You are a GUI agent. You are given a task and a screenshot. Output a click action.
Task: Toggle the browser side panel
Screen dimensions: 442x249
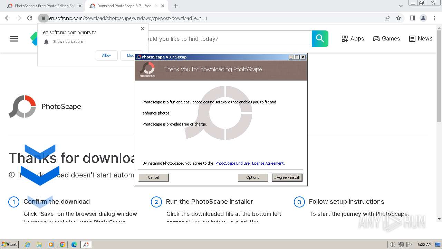pos(412,18)
